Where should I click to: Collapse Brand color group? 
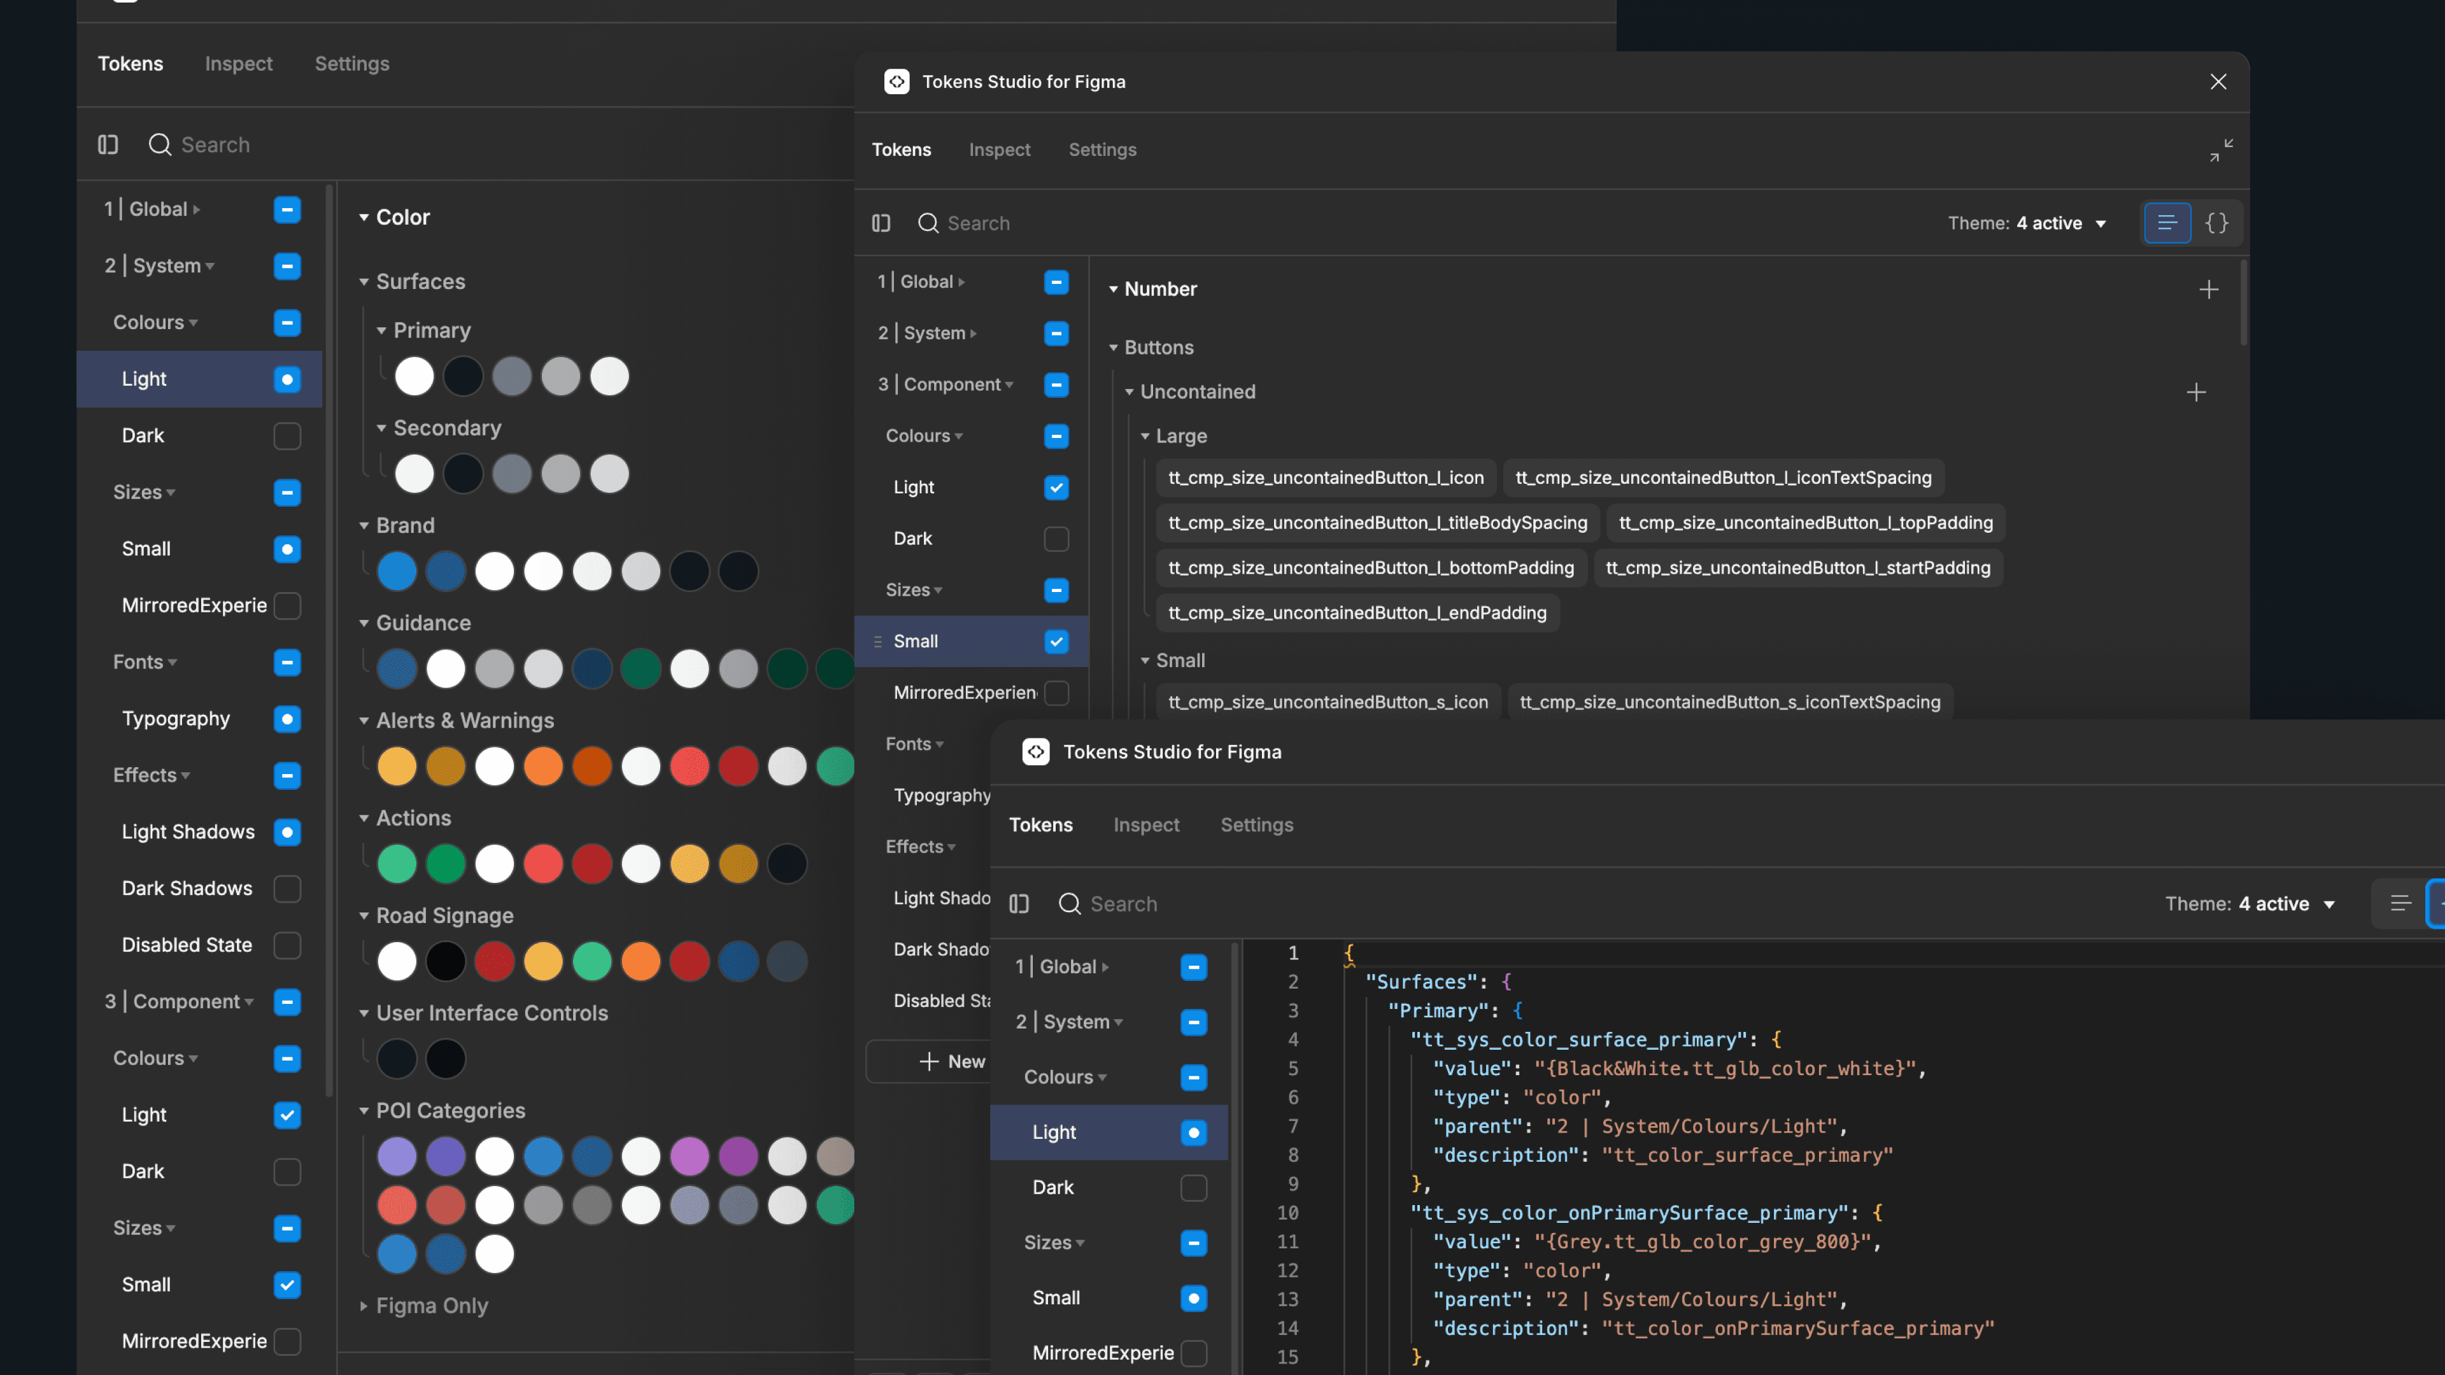click(x=364, y=526)
